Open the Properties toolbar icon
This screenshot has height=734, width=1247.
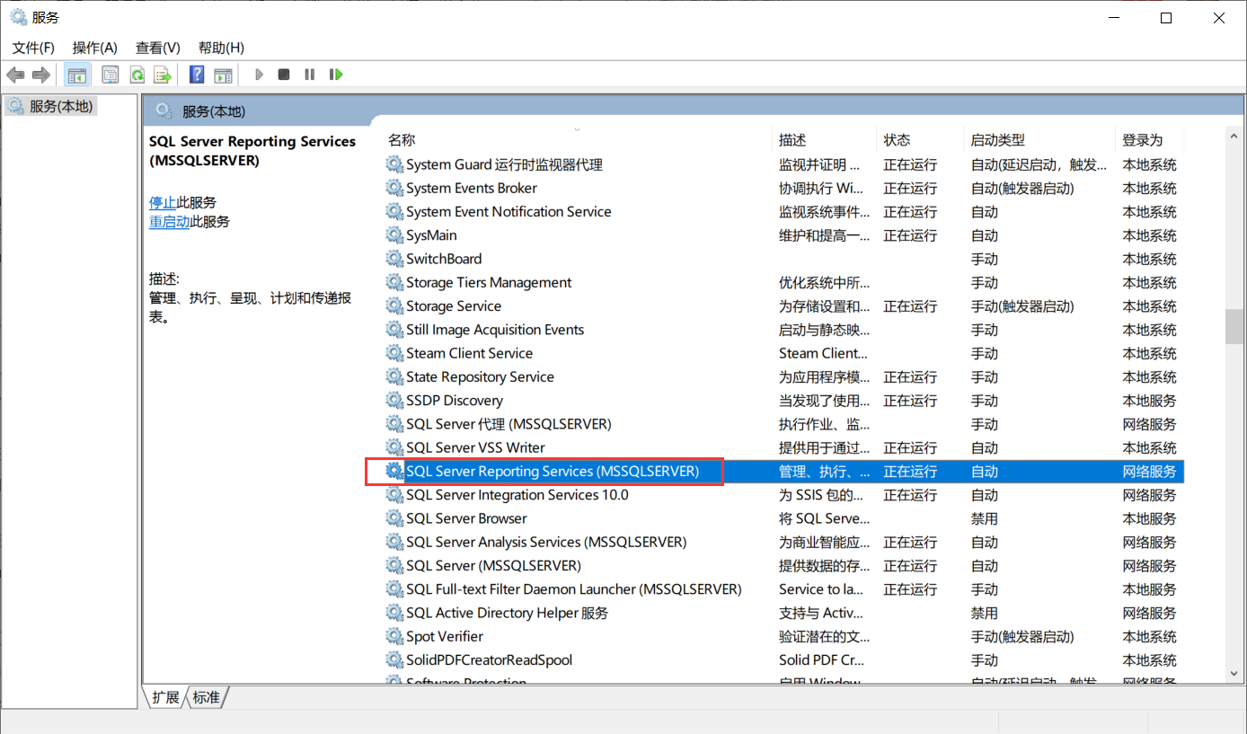tap(111, 75)
